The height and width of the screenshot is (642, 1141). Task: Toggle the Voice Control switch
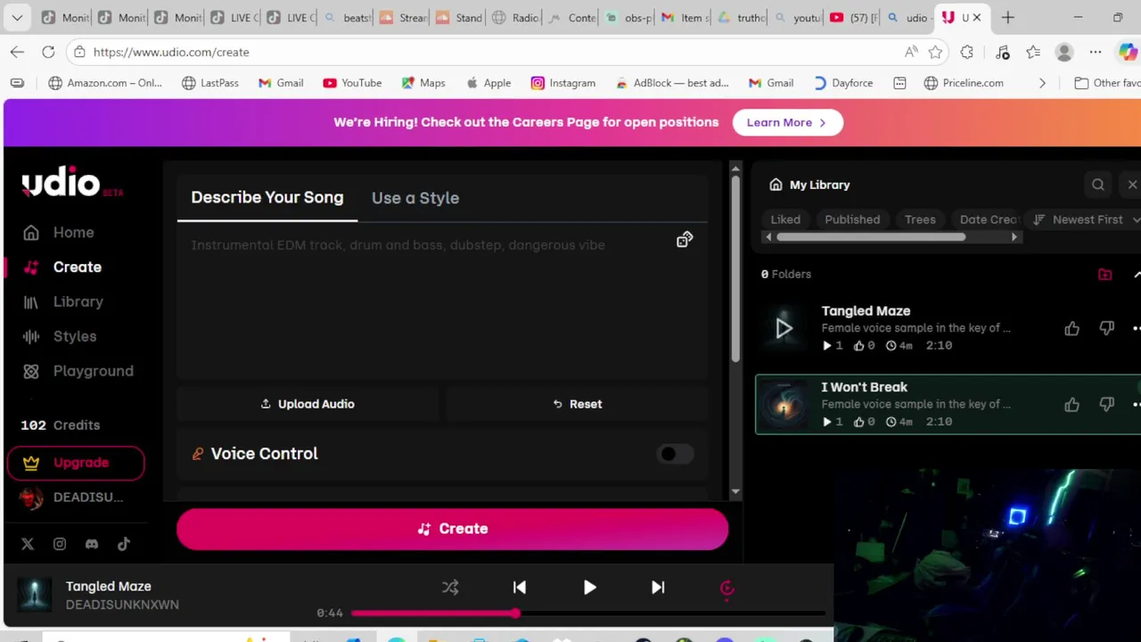click(675, 454)
